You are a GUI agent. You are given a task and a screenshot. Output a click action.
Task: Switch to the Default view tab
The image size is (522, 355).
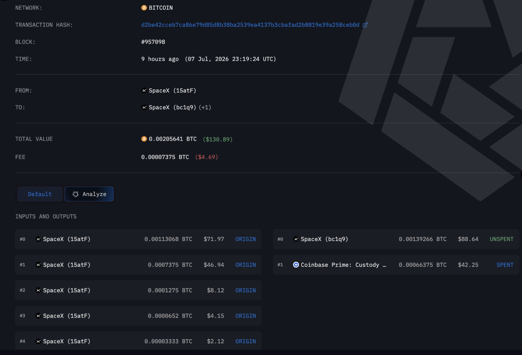point(40,194)
